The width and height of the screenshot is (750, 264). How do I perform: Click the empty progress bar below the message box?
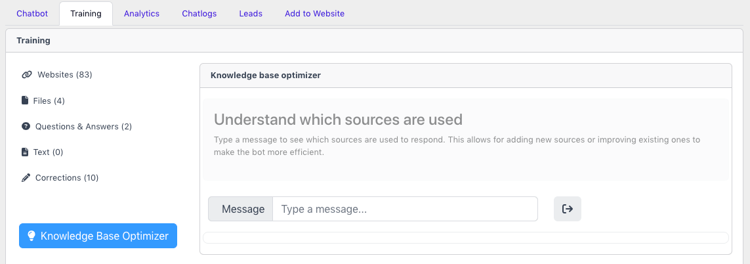[x=465, y=238]
